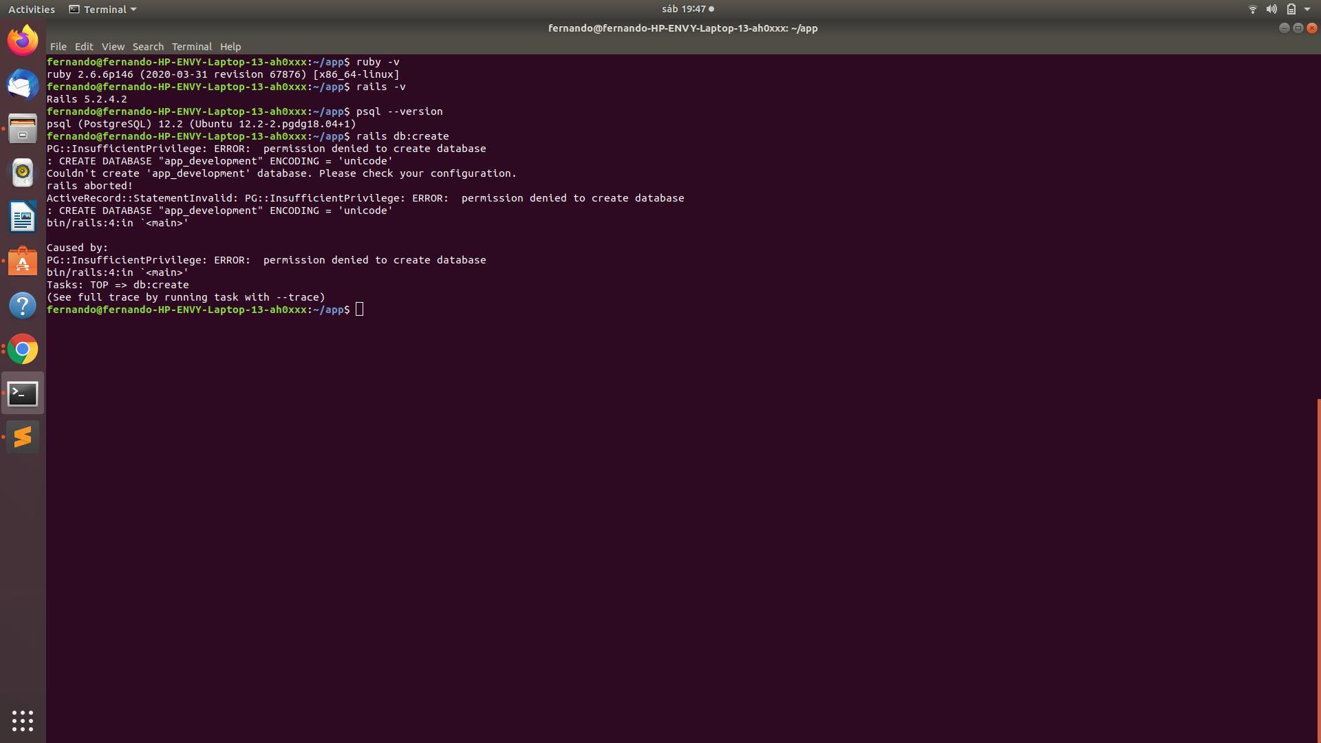Open the Help application in the dock
Image resolution: width=1321 pixels, height=743 pixels.
pos(23,305)
